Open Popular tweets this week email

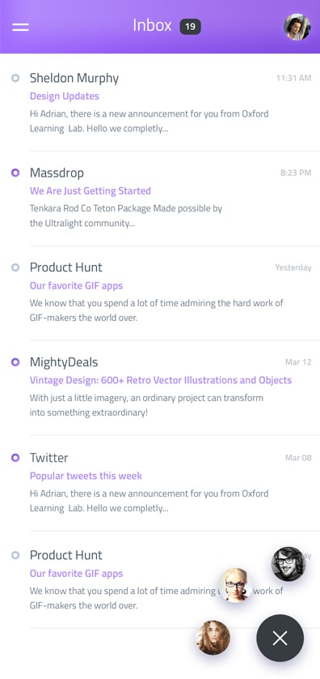pyautogui.click(x=86, y=476)
